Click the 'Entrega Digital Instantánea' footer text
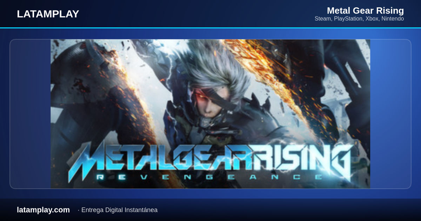This screenshot has width=421, height=221. (x=119, y=210)
